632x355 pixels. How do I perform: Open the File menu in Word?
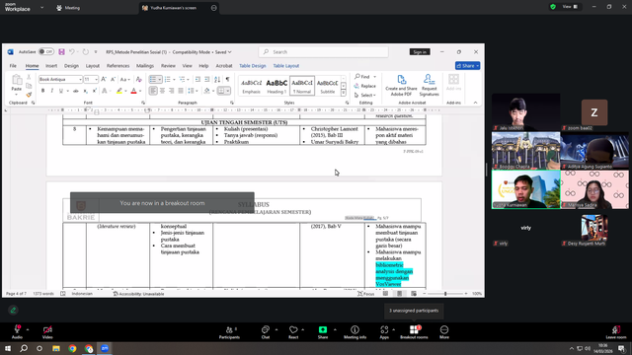click(x=13, y=66)
